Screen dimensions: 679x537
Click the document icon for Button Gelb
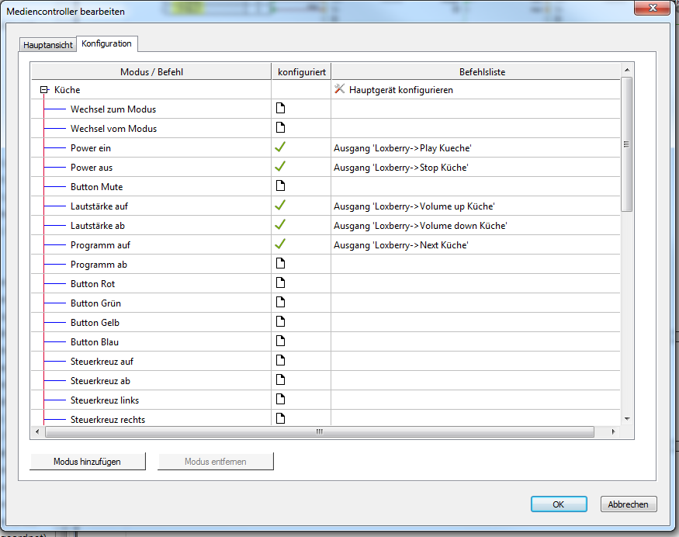[x=281, y=321]
